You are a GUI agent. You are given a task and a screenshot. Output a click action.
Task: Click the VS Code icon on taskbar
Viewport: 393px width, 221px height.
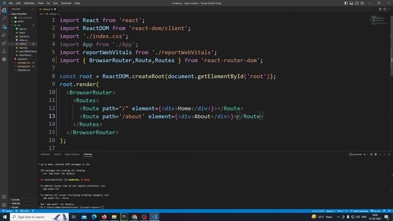pos(154,217)
